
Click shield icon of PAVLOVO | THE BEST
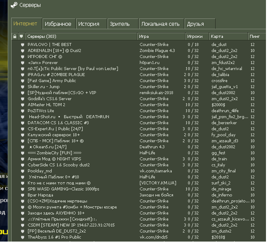tap(22, 45)
